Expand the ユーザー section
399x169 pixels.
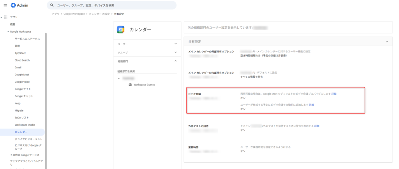(x=175, y=44)
